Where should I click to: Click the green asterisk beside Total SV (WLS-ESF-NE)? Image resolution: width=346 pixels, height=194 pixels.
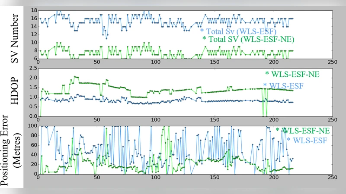coord(205,39)
